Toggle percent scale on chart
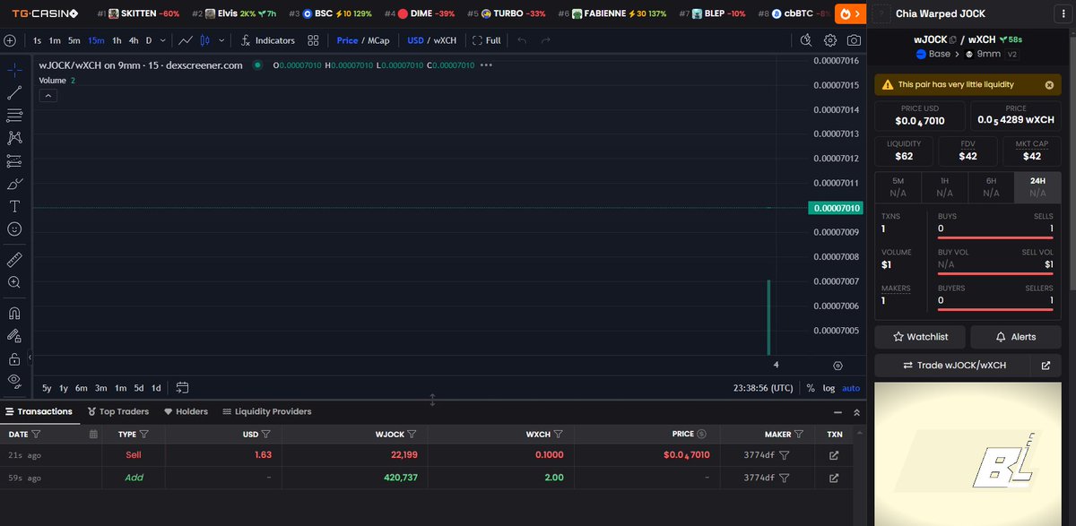1076x526 pixels. (811, 388)
